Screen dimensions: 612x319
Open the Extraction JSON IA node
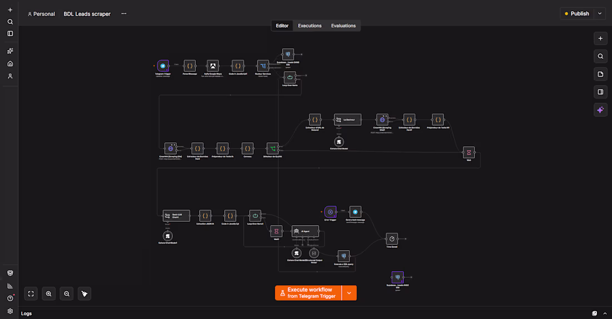click(x=205, y=216)
